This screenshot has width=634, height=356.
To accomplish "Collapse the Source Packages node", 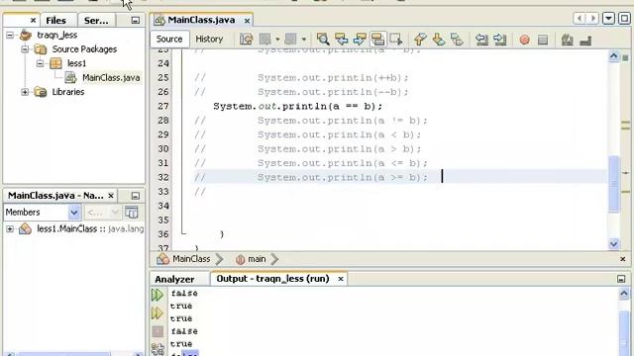I will coord(25,49).
